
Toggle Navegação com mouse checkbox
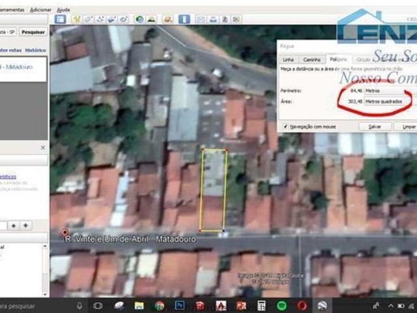tap(286, 126)
